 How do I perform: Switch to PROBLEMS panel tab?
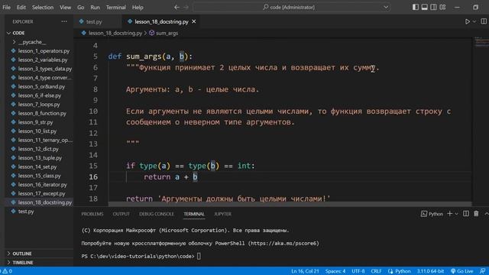tap(92, 214)
